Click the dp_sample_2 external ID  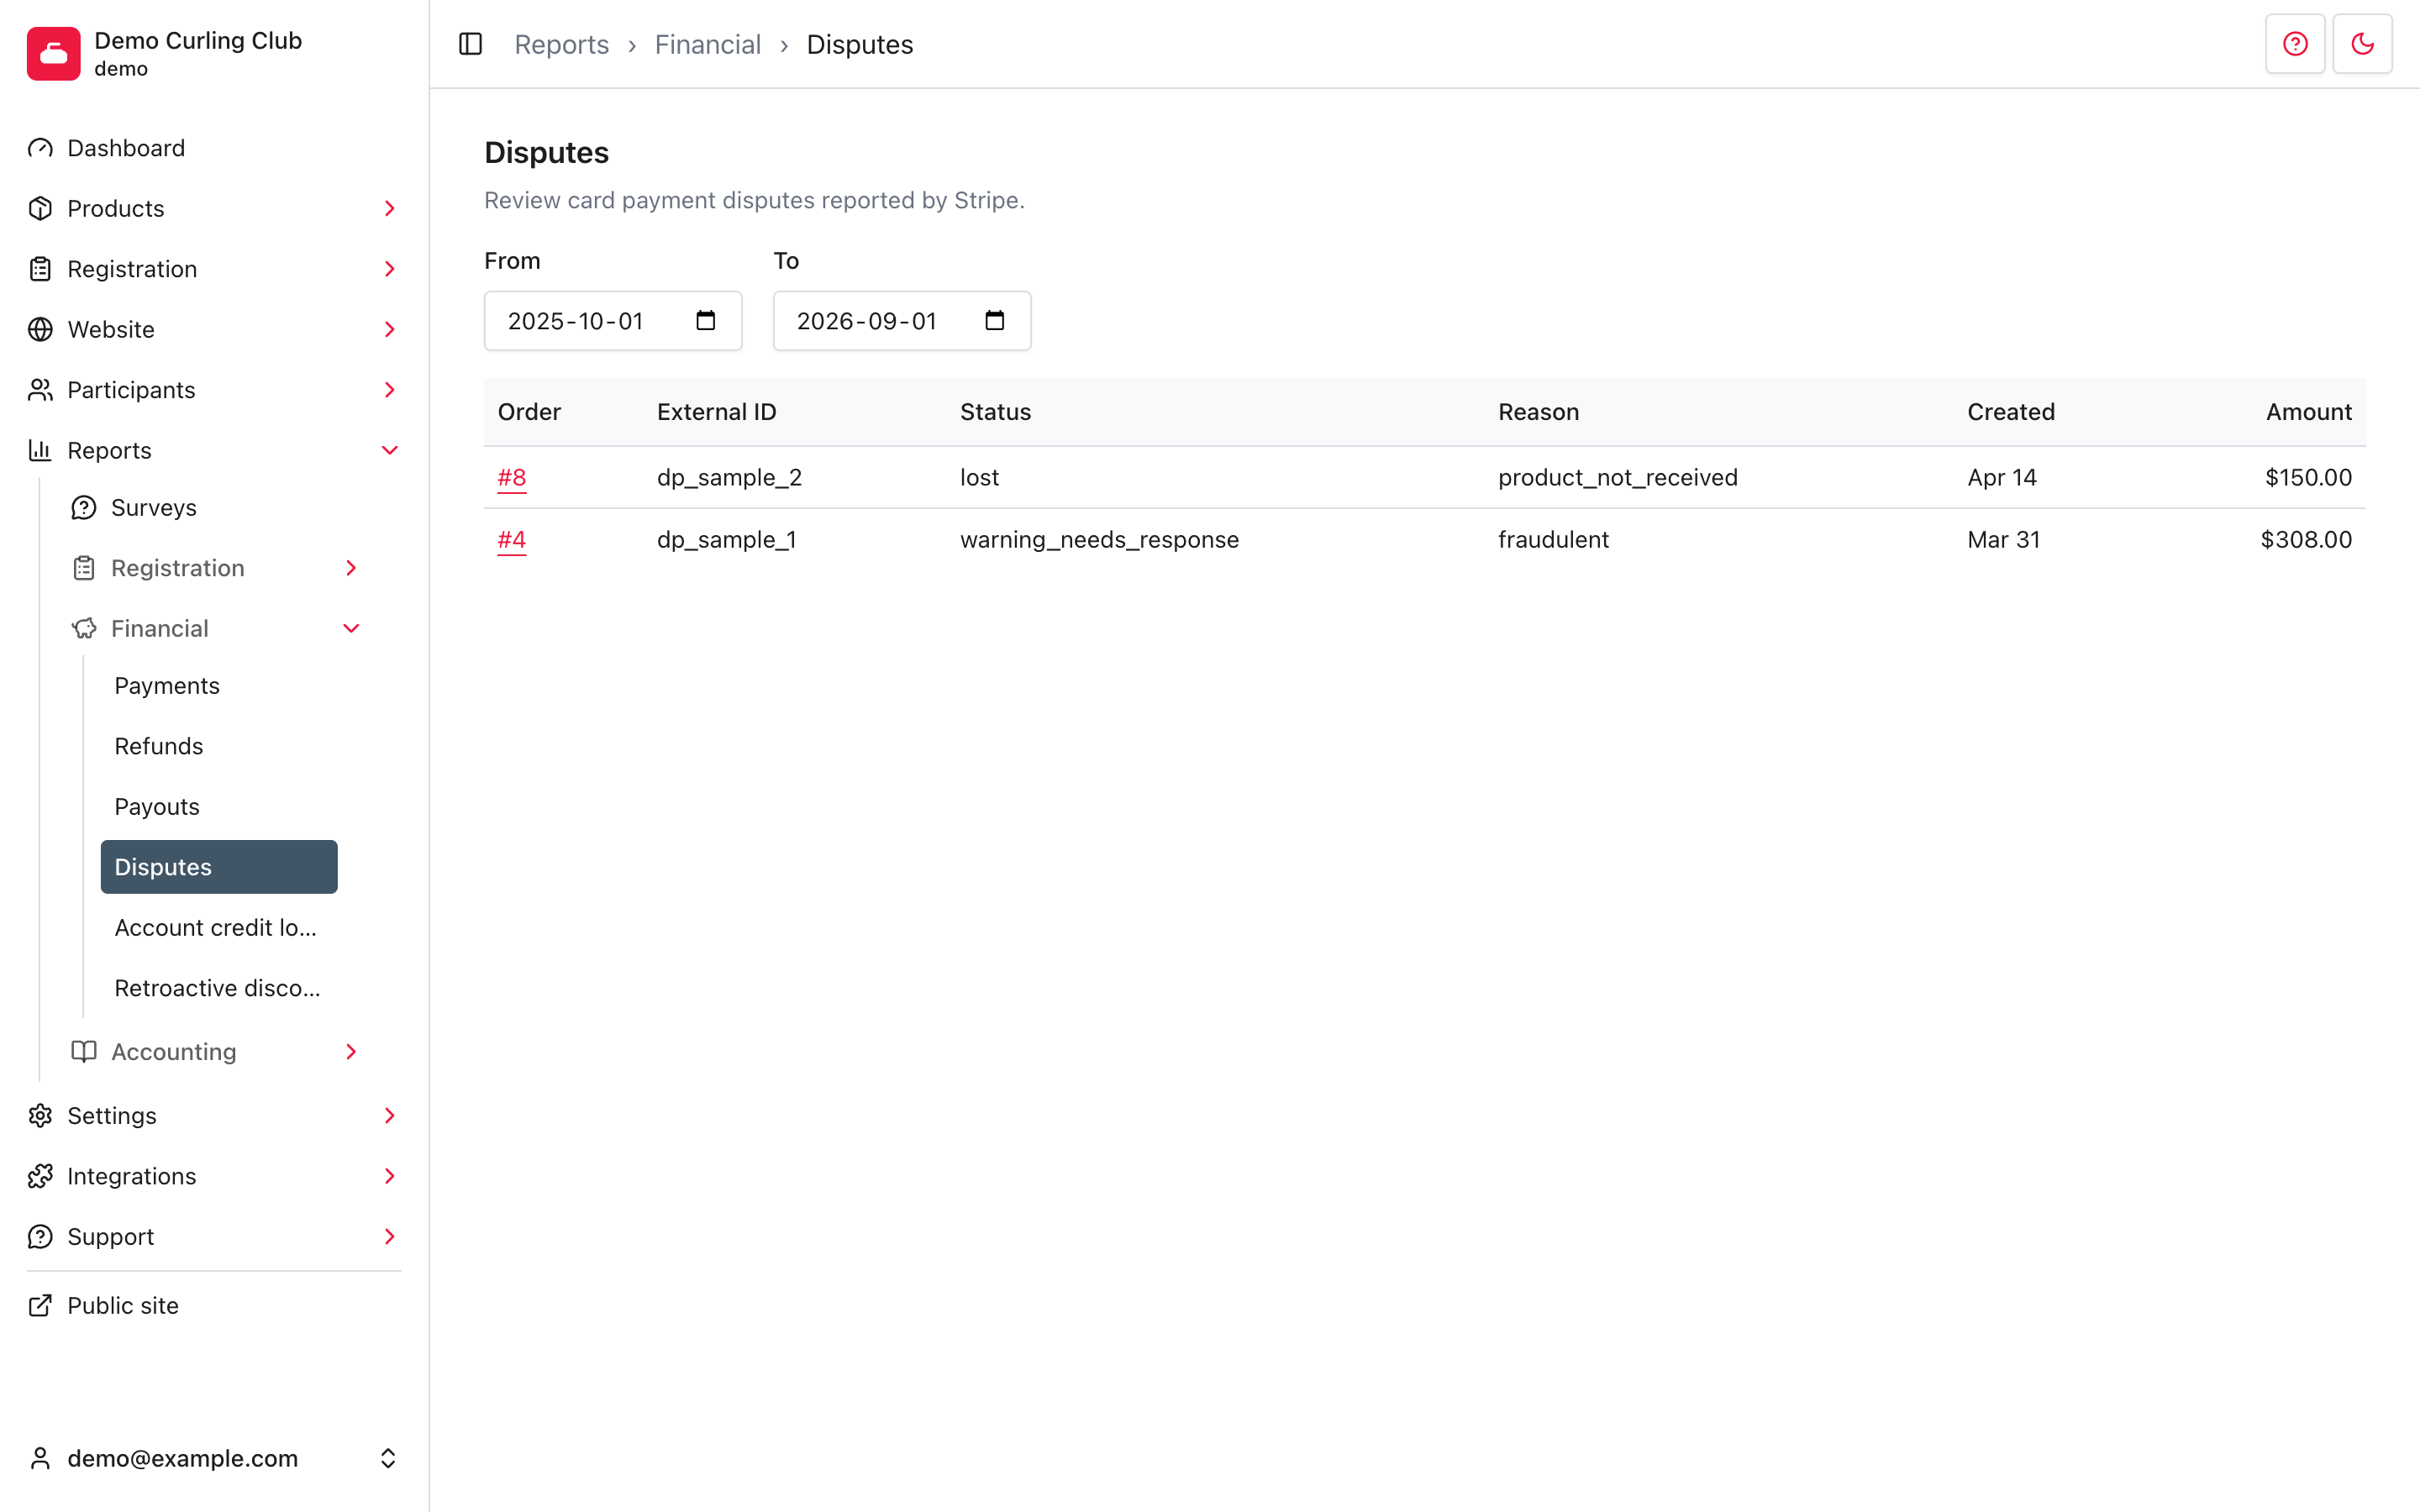tap(730, 477)
